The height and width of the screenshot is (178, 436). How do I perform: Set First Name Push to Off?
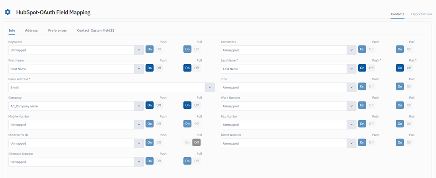tap(159, 68)
